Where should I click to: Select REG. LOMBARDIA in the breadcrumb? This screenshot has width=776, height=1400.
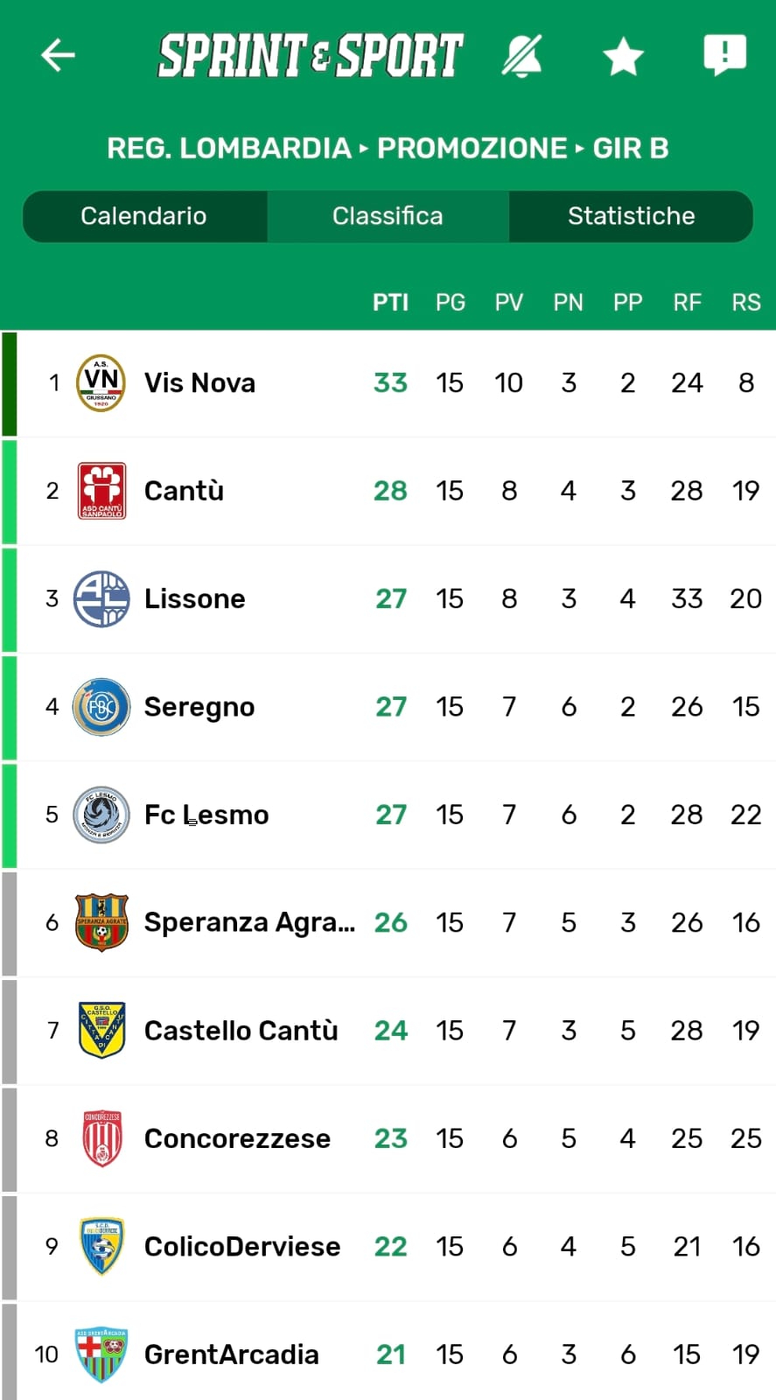coord(229,148)
